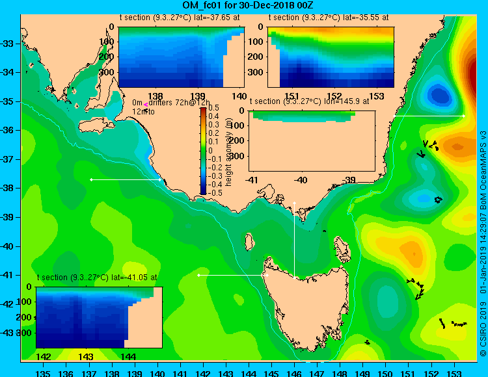Click the '200' depth label of the lat=-37.65 inset

point(107,57)
